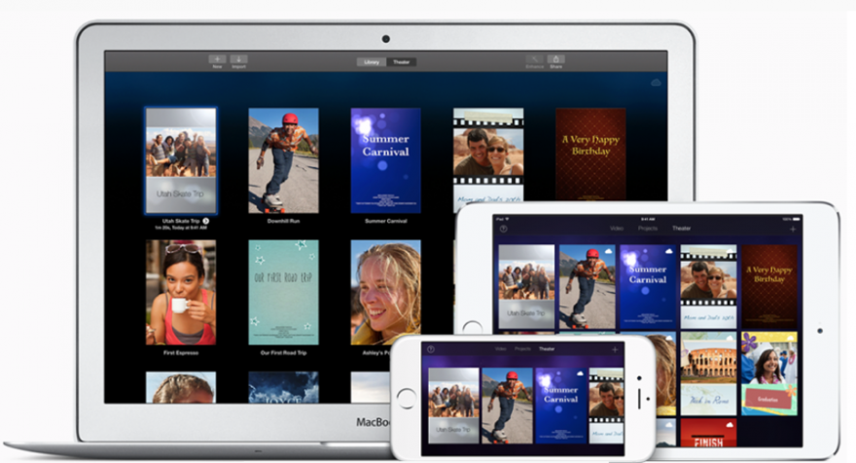Click the 'Our First Road Trip' caption on MacBook
The height and width of the screenshot is (463, 856).
[283, 353]
